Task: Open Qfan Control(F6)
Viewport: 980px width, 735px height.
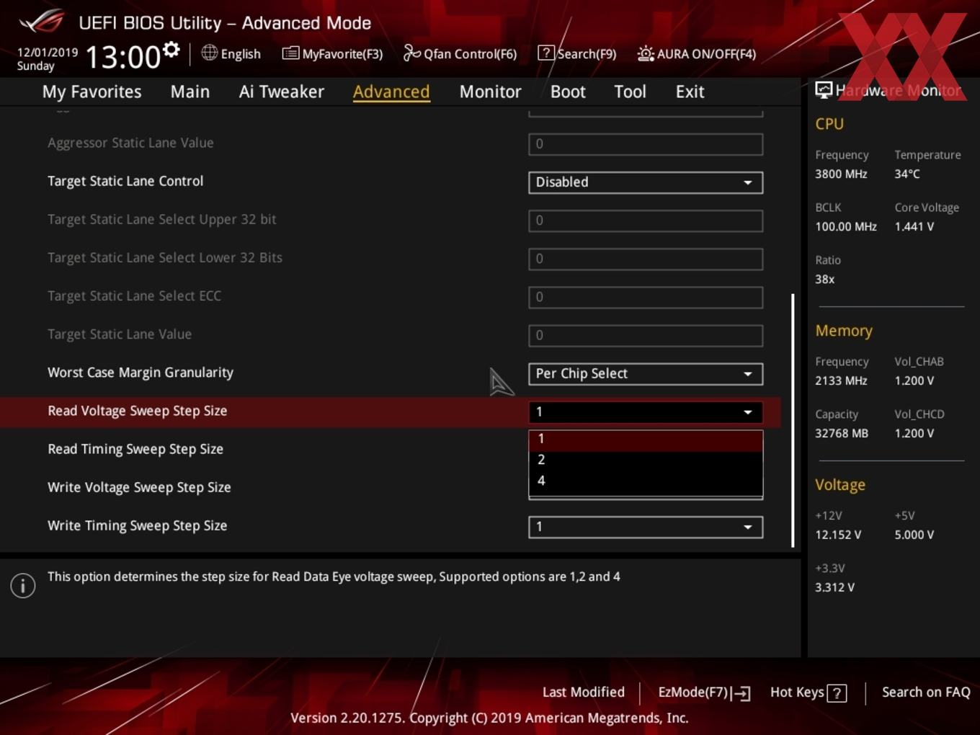Action: 460,53
